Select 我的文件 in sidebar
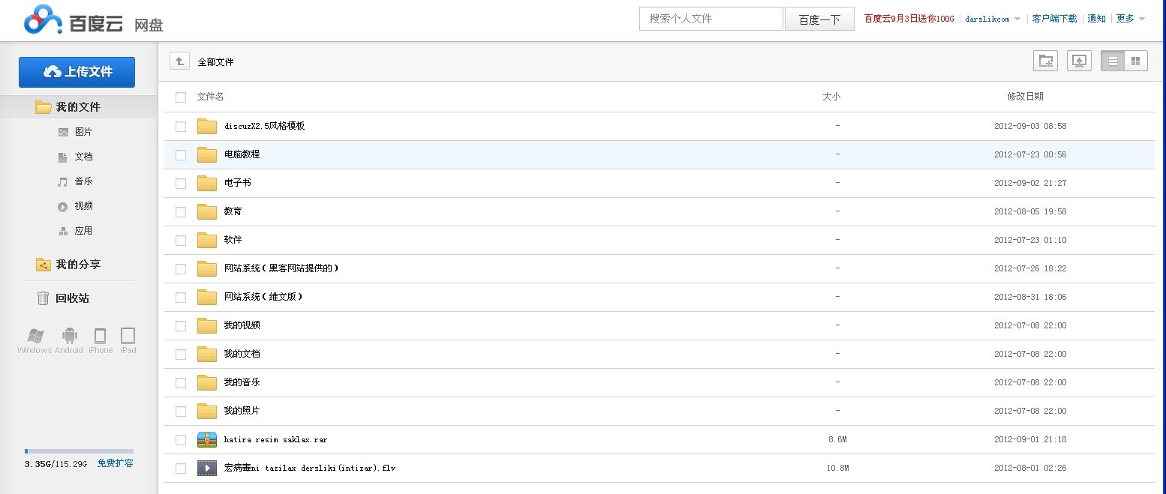The height and width of the screenshot is (494, 1166). click(78, 107)
